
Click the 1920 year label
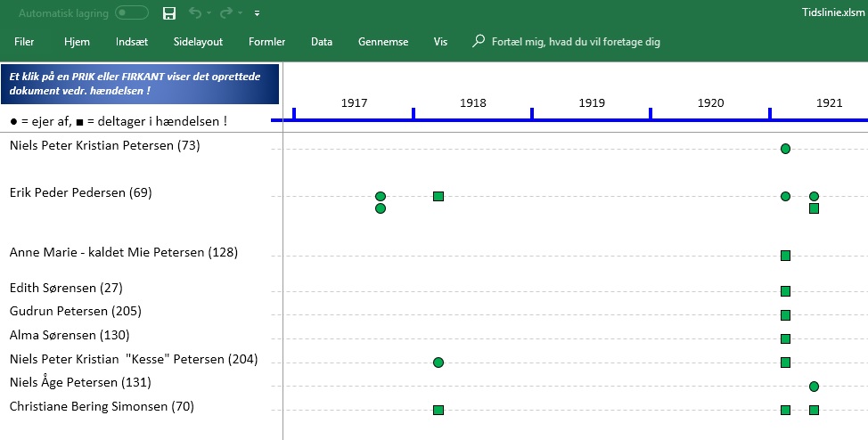pyautogui.click(x=711, y=103)
